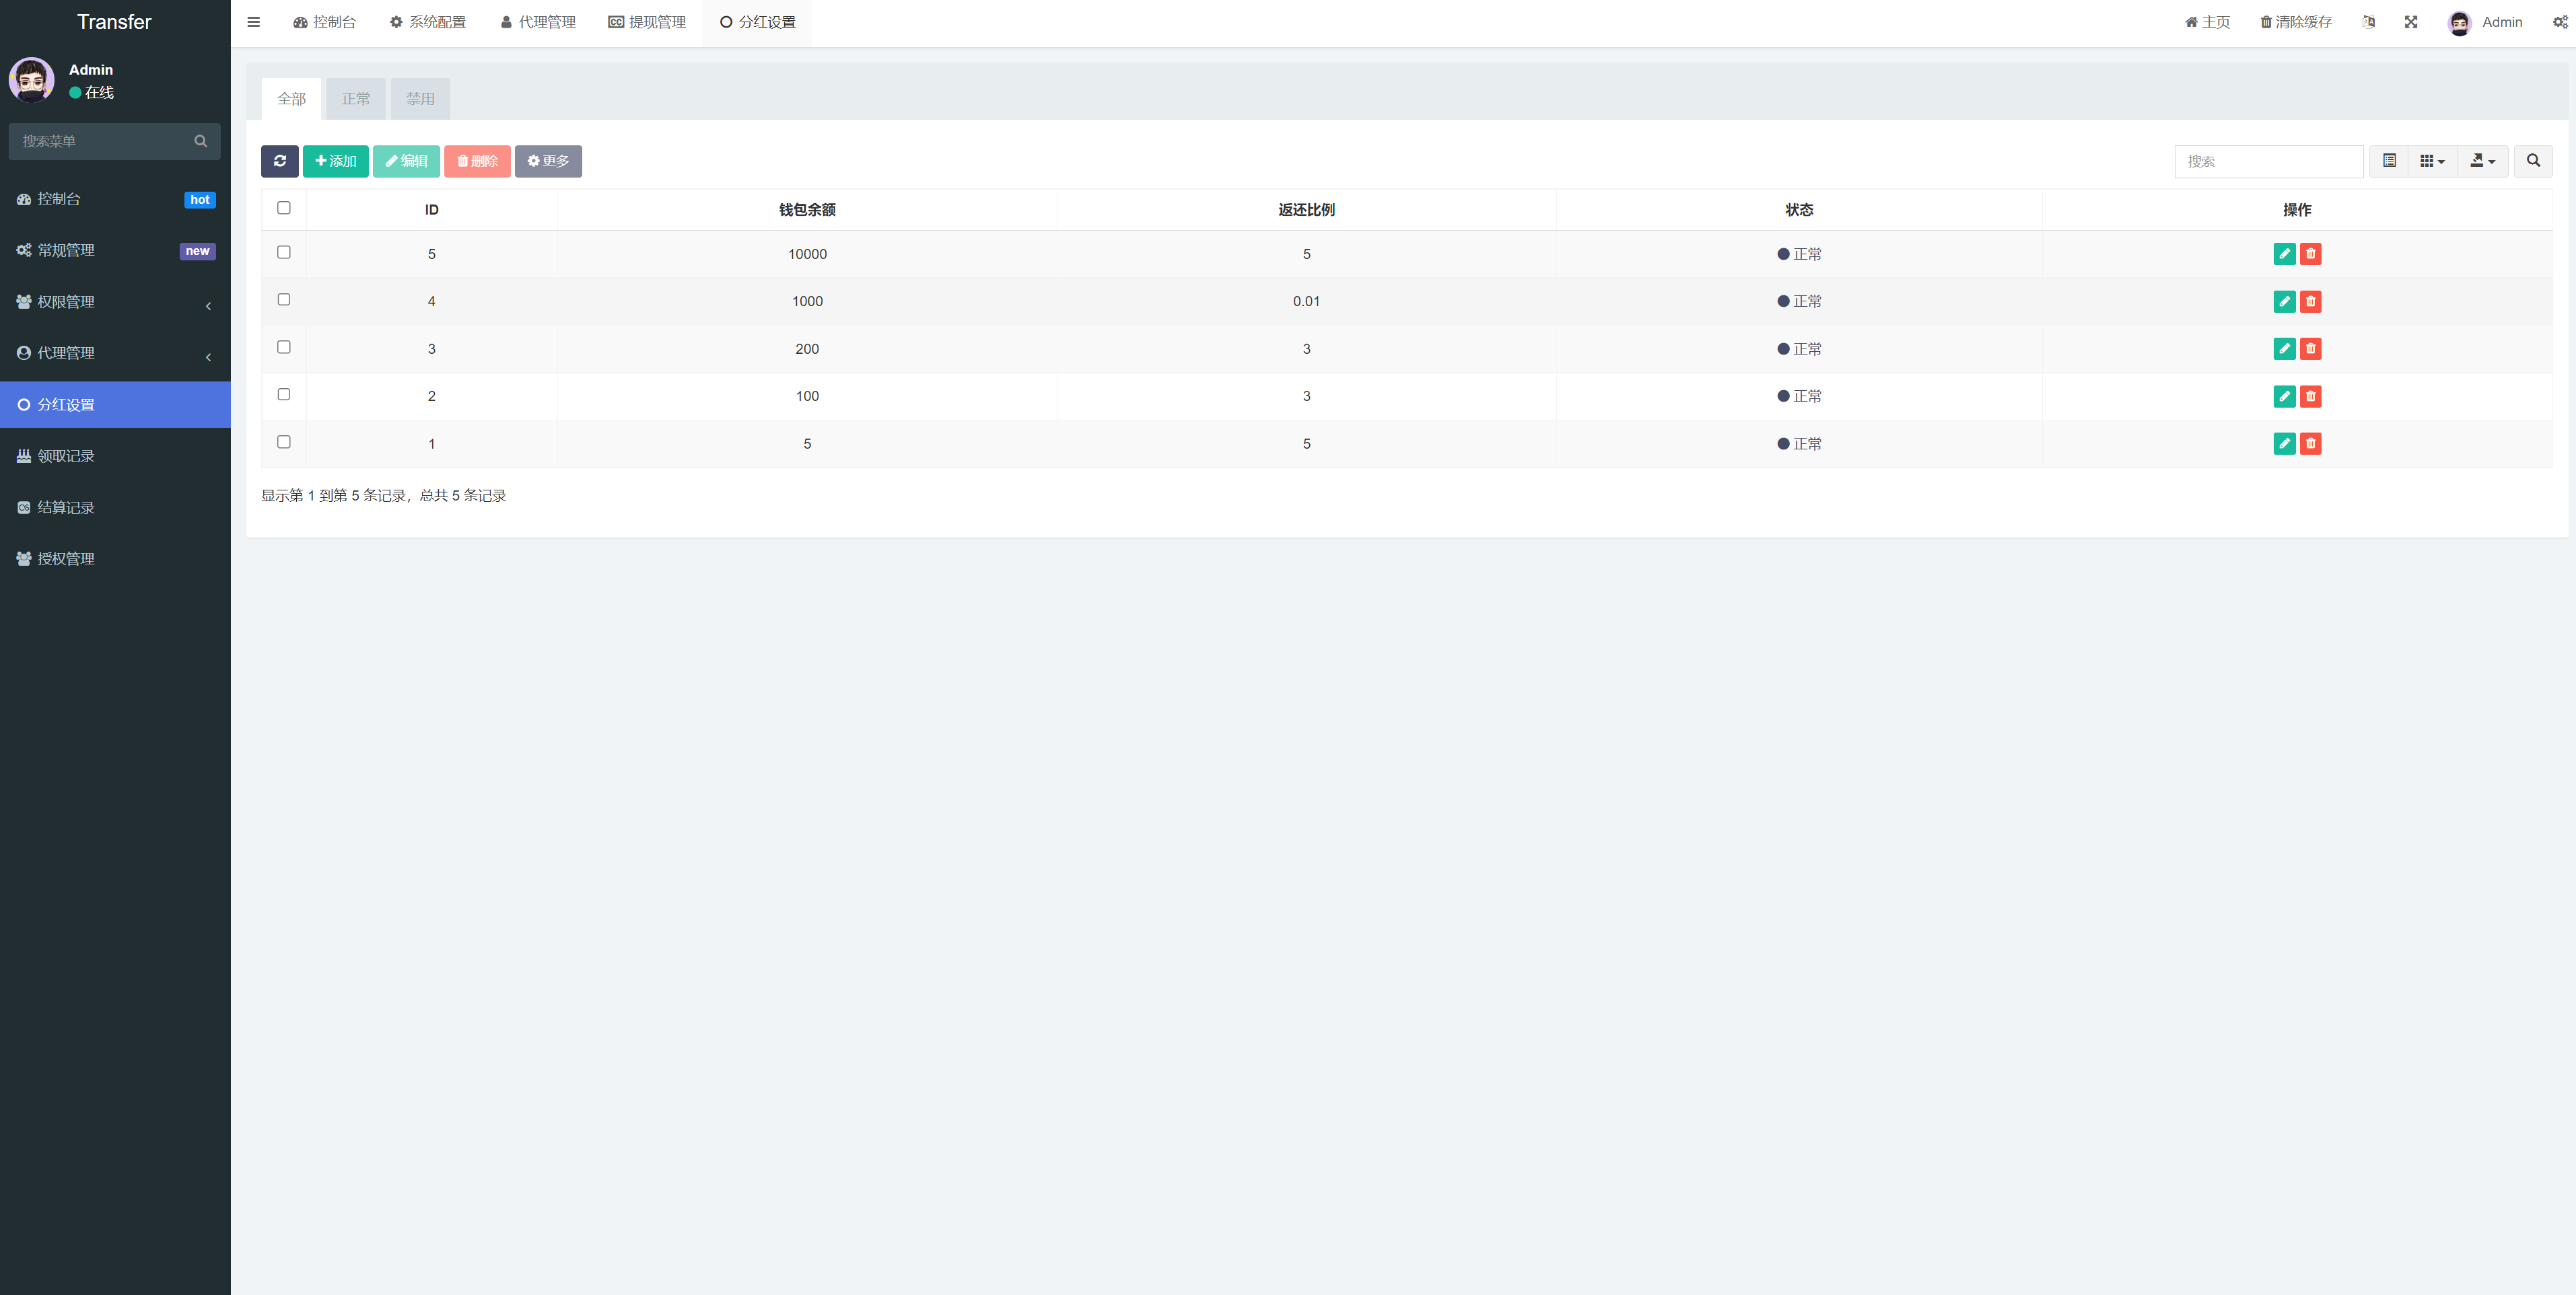
Task: Click the 清除缓存 link in the top bar
Action: (x=2296, y=22)
